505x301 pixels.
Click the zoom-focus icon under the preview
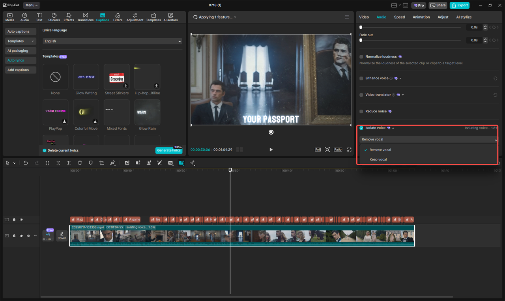327,150
